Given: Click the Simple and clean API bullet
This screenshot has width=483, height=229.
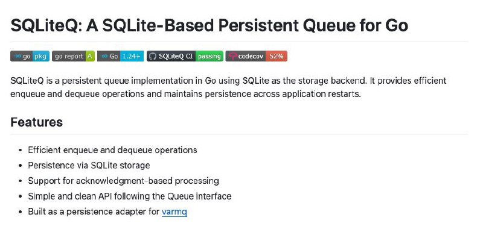Looking at the screenshot, I should tap(129, 196).
